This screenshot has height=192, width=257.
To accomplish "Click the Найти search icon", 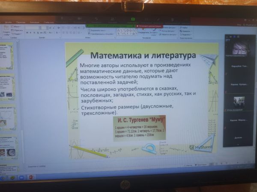I will 181,27.
